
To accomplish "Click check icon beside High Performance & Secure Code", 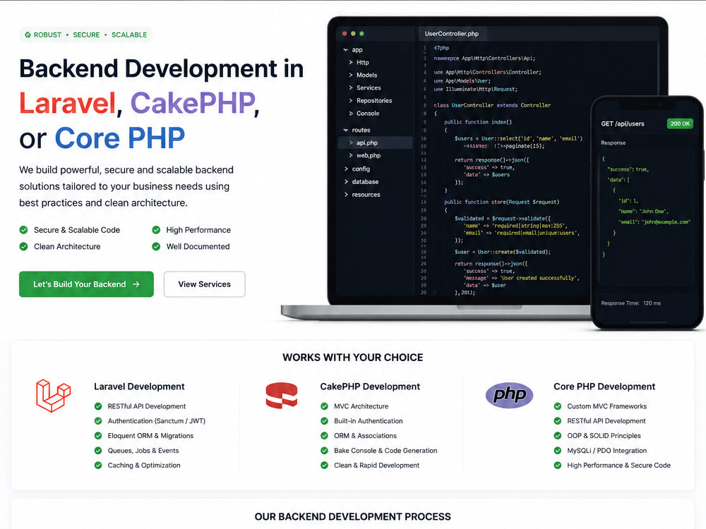I will (558, 465).
